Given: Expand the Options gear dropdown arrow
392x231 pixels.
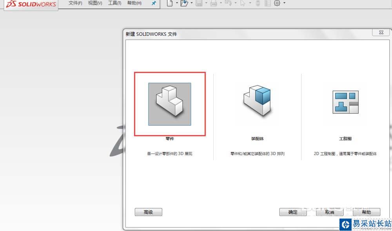Looking at the screenshot, I should [x=284, y=3].
